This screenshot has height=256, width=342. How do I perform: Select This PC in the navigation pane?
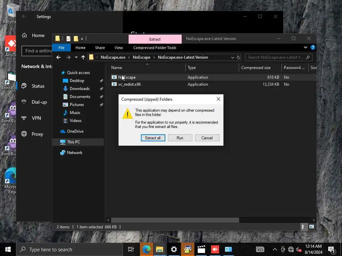click(x=73, y=142)
